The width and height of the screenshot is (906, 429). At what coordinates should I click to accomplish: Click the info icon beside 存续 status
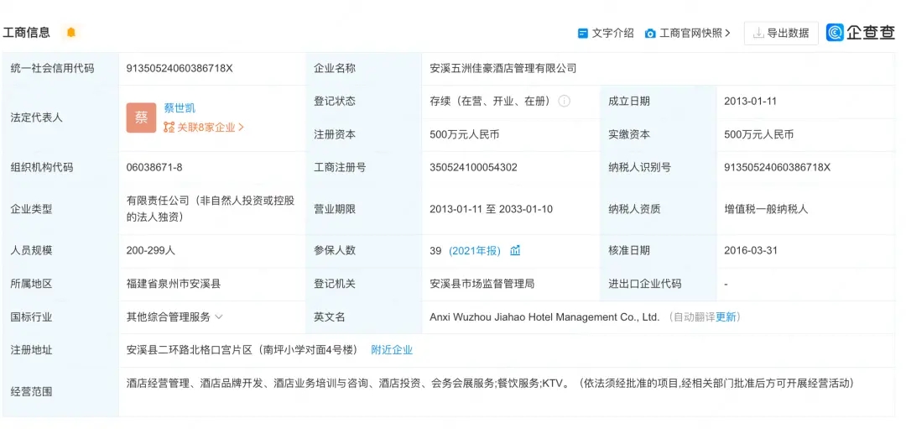tap(564, 102)
